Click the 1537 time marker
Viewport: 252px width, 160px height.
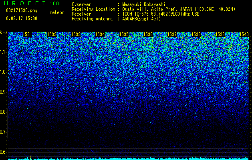click(172, 34)
